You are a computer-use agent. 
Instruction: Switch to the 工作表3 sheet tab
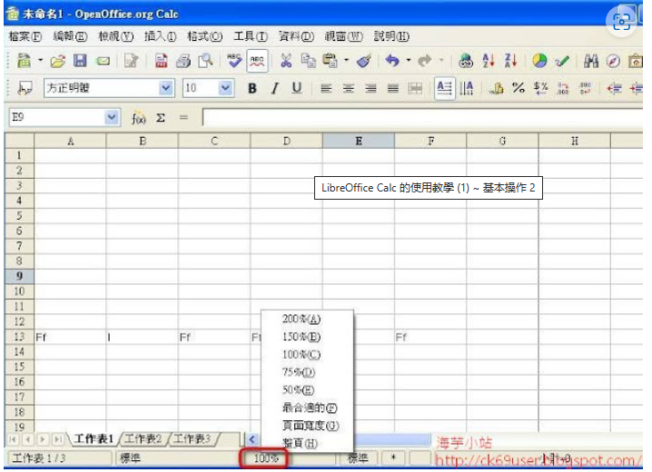click(193, 438)
